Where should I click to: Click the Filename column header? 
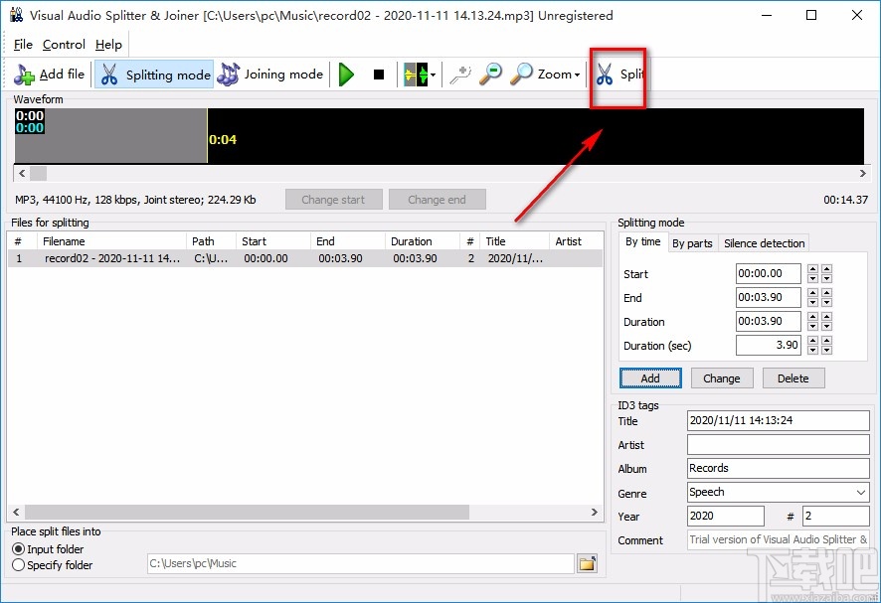point(111,241)
